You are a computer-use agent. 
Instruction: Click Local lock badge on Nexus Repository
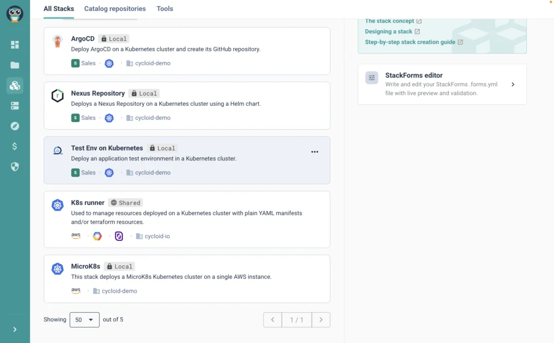pos(144,93)
